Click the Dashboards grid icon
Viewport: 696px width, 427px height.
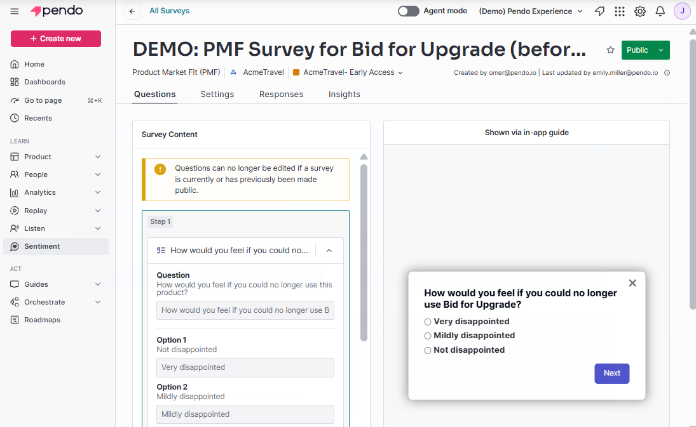15,82
